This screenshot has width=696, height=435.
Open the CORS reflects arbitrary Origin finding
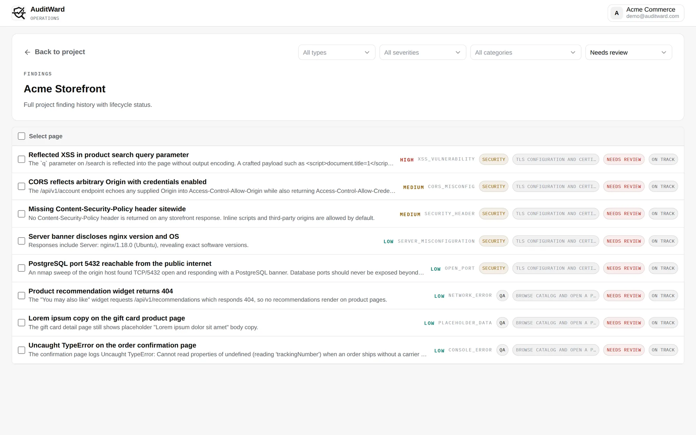117,182
